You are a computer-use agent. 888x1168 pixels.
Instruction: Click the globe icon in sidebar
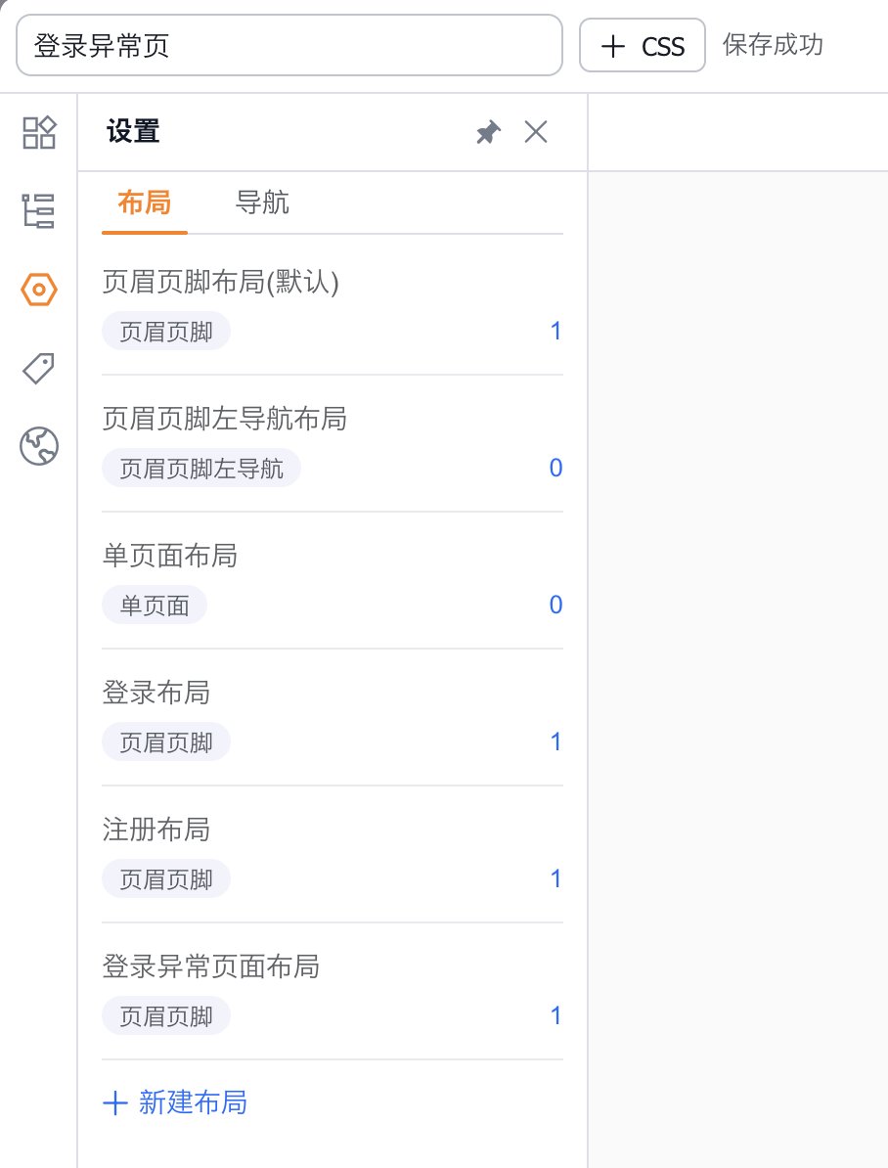pos(39,446)
